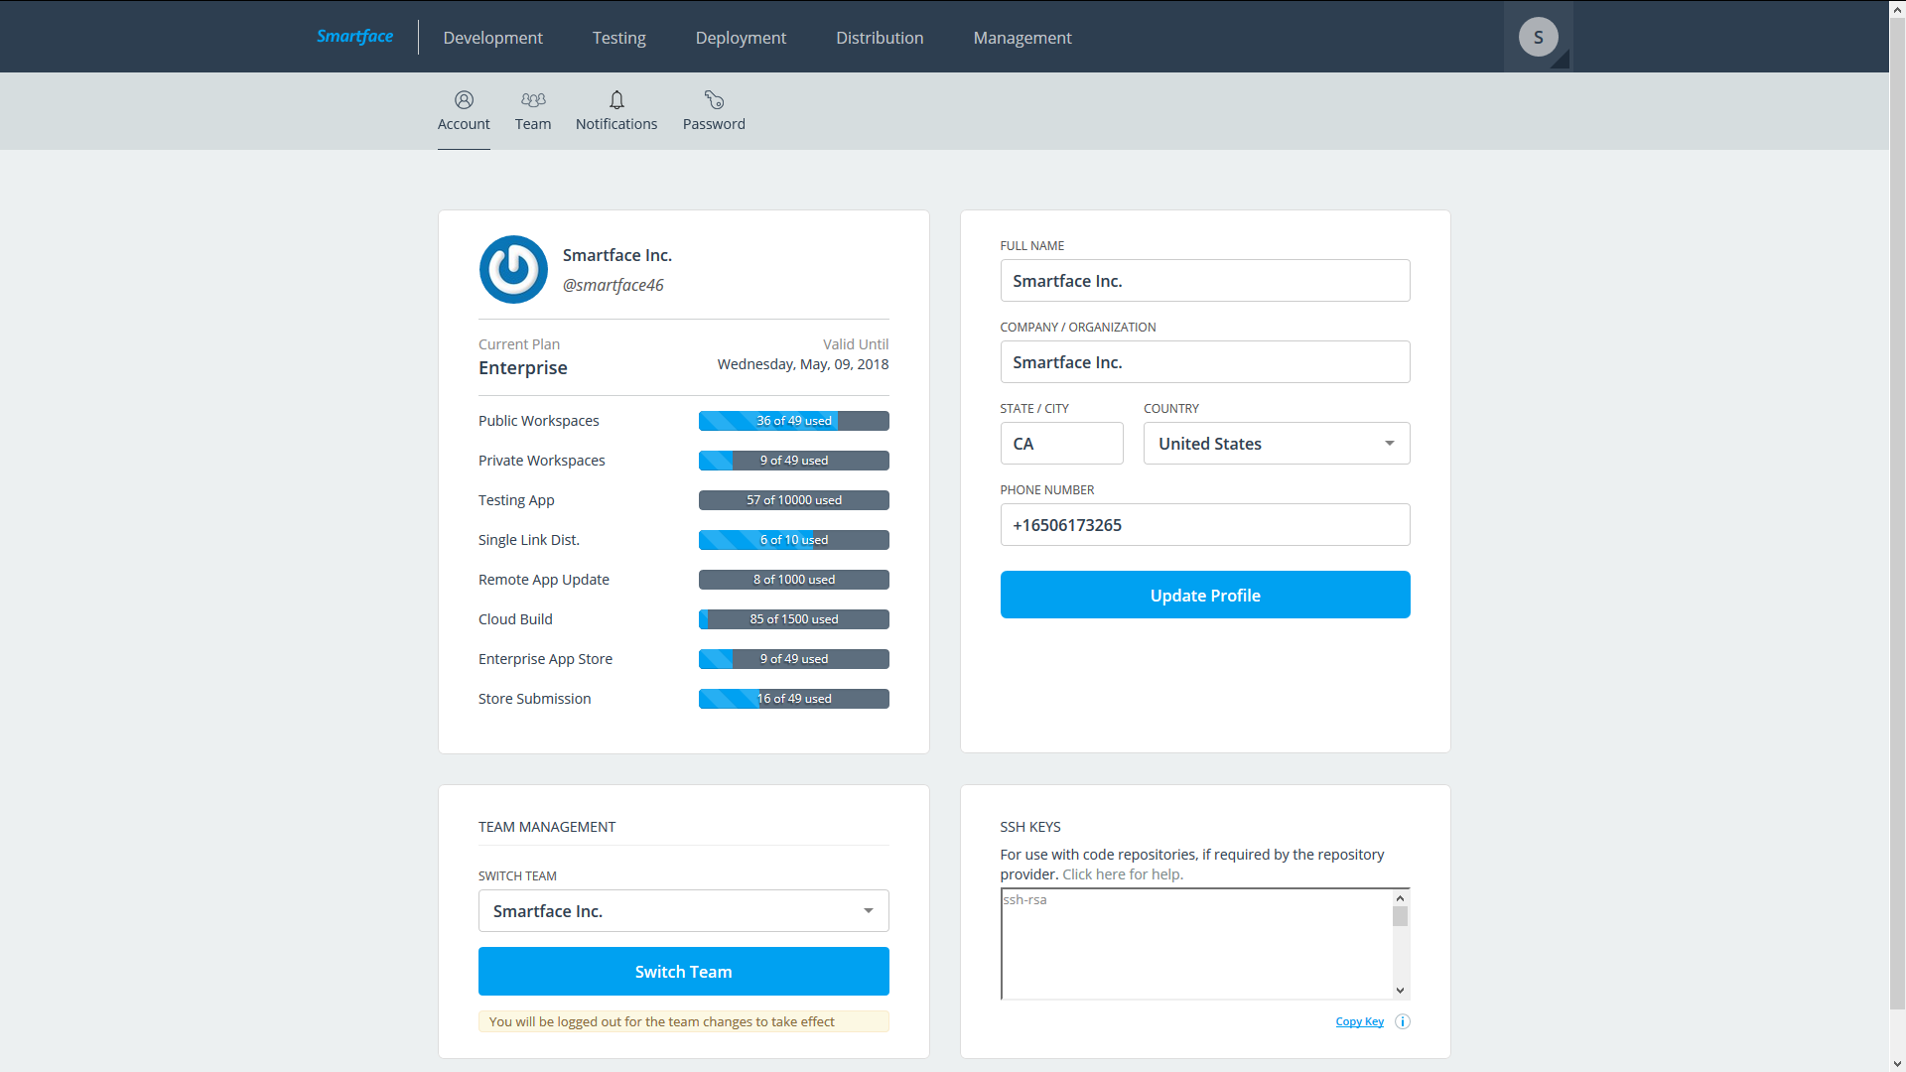Click the Public Workspaces usage bar
Image resolution: width=1906 pixels, height=1072 pixels.
[x=793, y=421]
